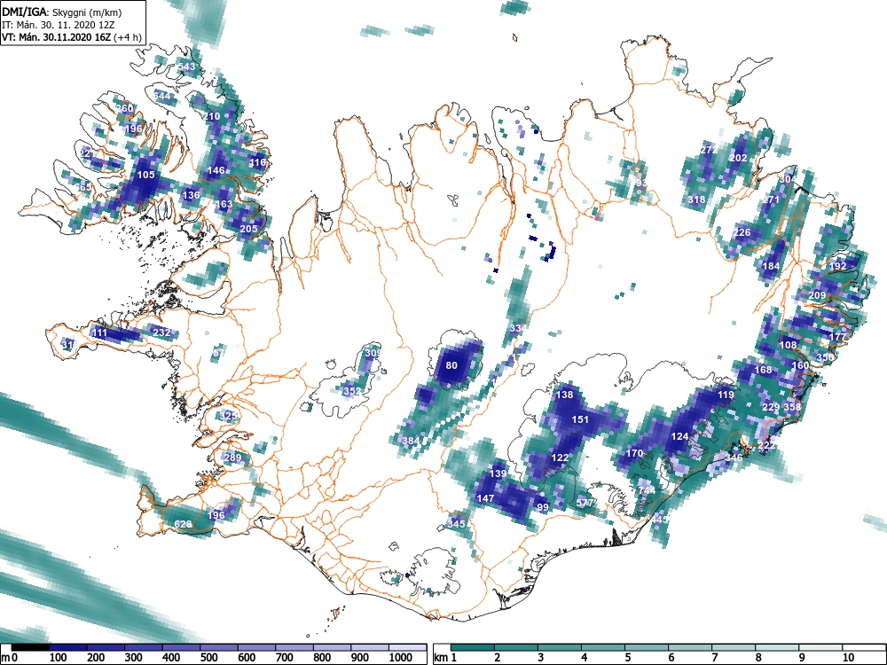Click the visibility value 116
This screenshot has height=665, width=887.
pos(257,163)
